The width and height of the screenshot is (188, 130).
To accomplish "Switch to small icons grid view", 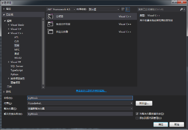I will pos(123,9).
